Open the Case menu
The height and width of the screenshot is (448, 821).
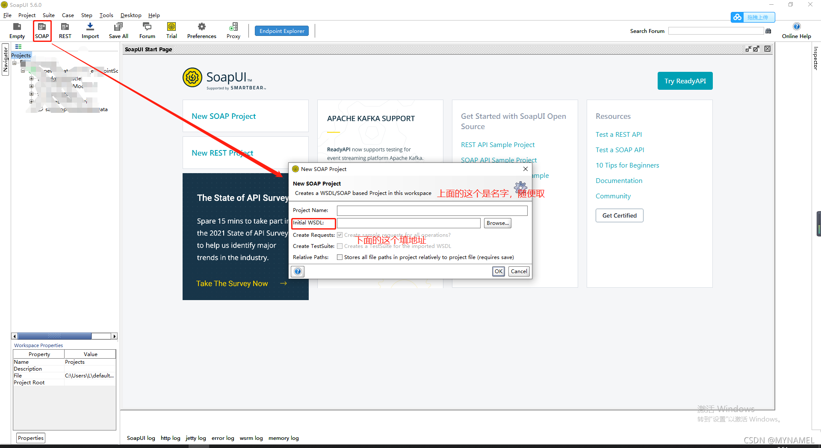68,15
